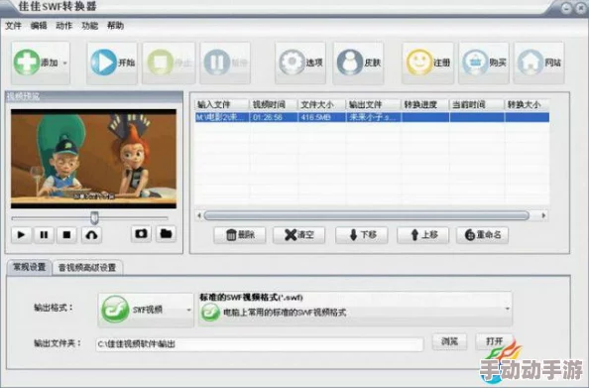
Task: Switch to the 常规设置 tab
Action: (30, 267)
